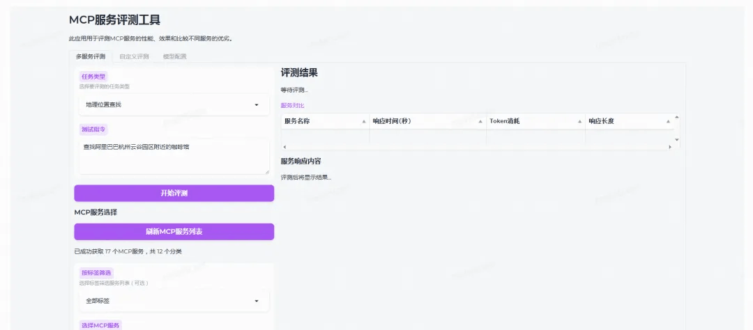Sort the table by Token消耗 column
The image size is (753, 330).
click(x=579, y=122)
